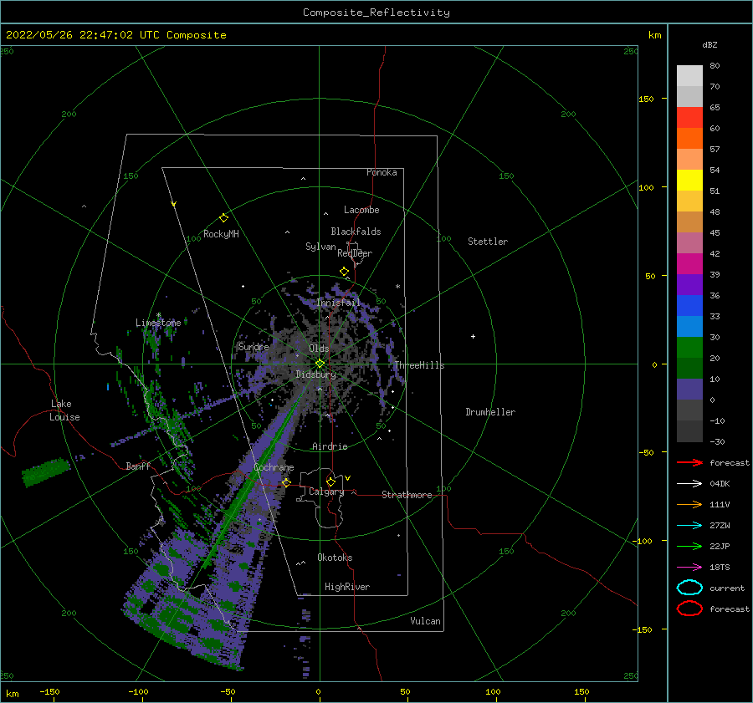Click the Composite_Reflectivity title
This screenshot has height=703, width=753.
[376, 13]
